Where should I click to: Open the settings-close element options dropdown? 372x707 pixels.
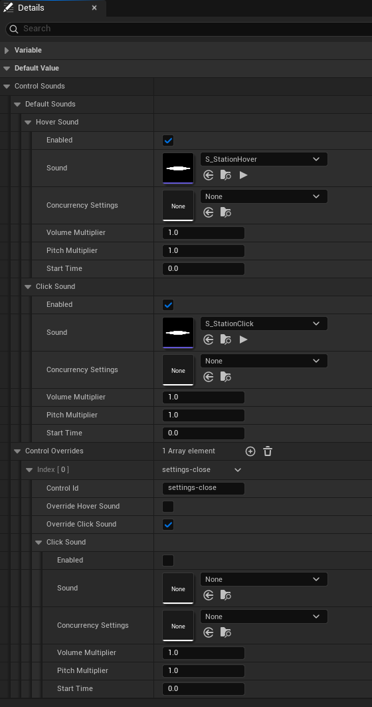pos(238,470)
